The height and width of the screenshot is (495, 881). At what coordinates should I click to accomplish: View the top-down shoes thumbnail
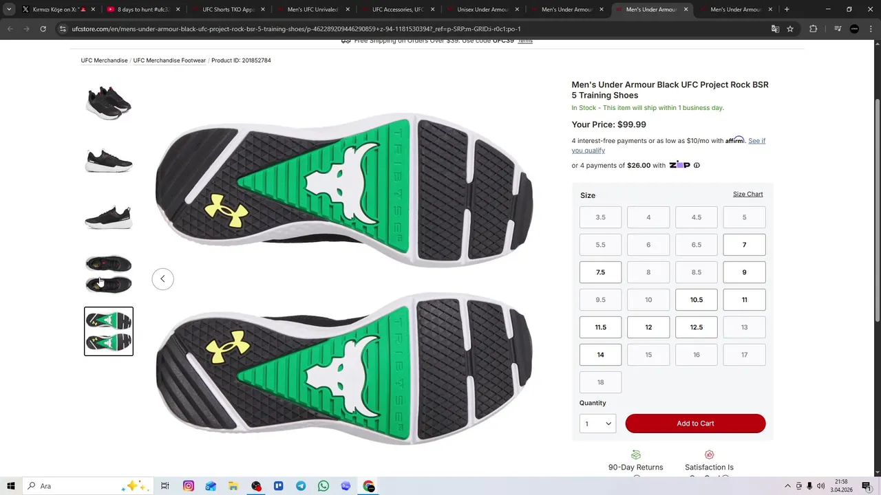[x=109, y=274]
